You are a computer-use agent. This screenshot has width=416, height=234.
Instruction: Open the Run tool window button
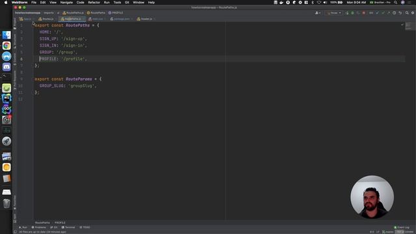[23, 227]
